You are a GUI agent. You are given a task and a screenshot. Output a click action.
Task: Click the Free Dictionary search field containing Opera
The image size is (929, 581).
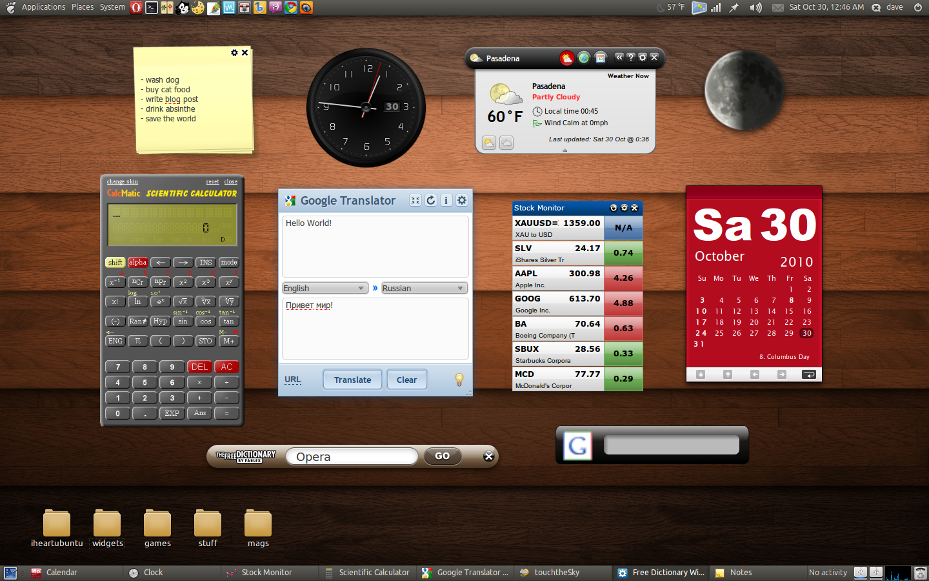click(x=352, y=456)
